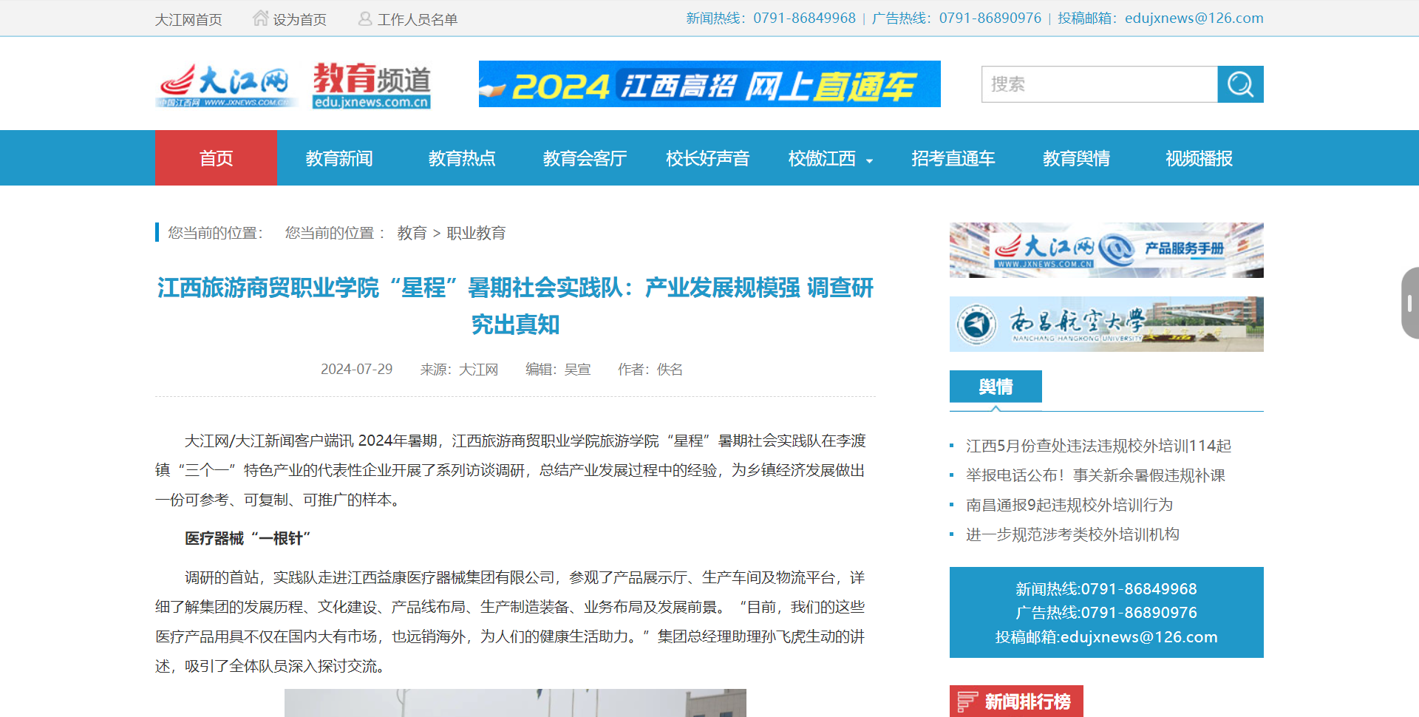The width and height of the screenshot is (1419, 717).
Task: Open the 南昌航空大学 banner image
Action: 1106,324
